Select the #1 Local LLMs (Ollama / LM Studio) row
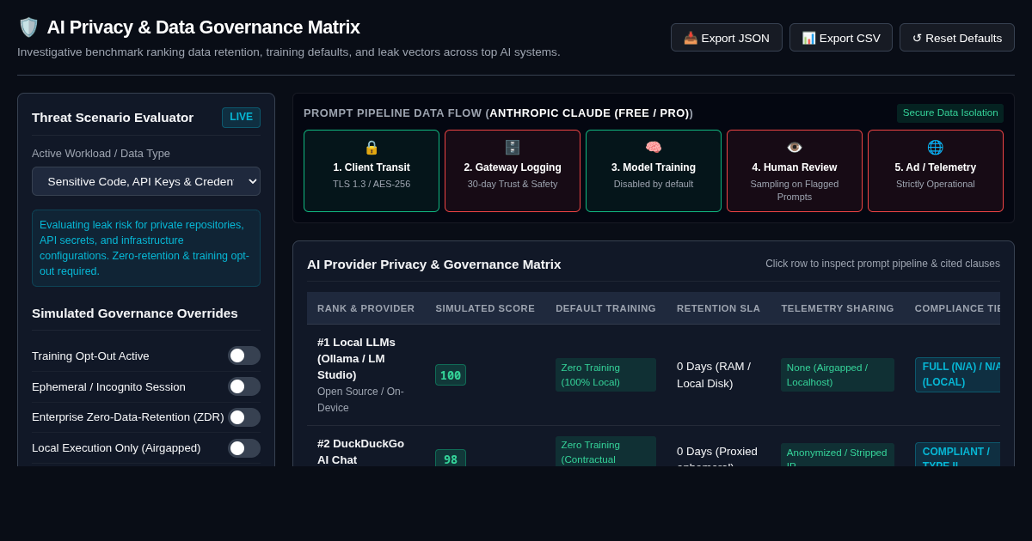1032x541 pixels. coord(654,375)
